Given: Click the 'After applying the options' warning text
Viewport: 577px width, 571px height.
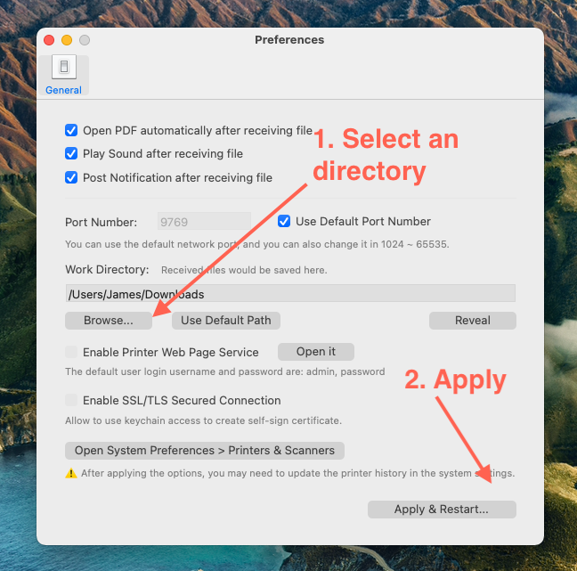Looking at the screenshot, I should (297, 473).
